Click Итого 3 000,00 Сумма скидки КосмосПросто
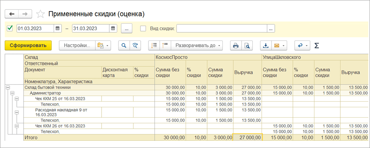This screenshot has width=370, height=148. [x=220, y=137]
